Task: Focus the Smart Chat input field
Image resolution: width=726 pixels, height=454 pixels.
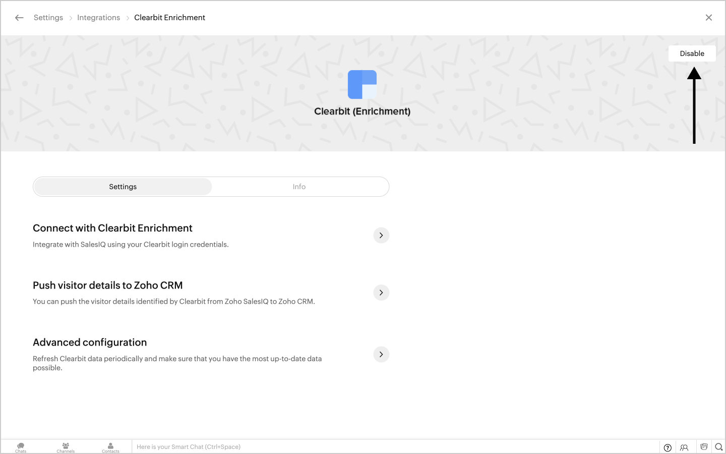Action: coord(396,447)
